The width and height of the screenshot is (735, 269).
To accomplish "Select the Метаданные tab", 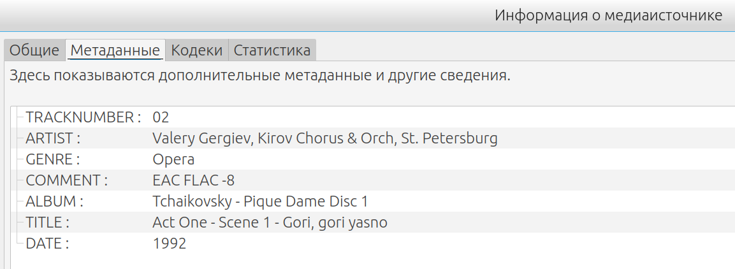I will (115, 50).
